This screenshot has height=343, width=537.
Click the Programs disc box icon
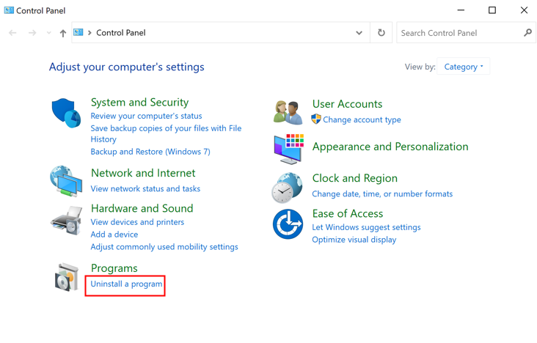tap(66, 277)
